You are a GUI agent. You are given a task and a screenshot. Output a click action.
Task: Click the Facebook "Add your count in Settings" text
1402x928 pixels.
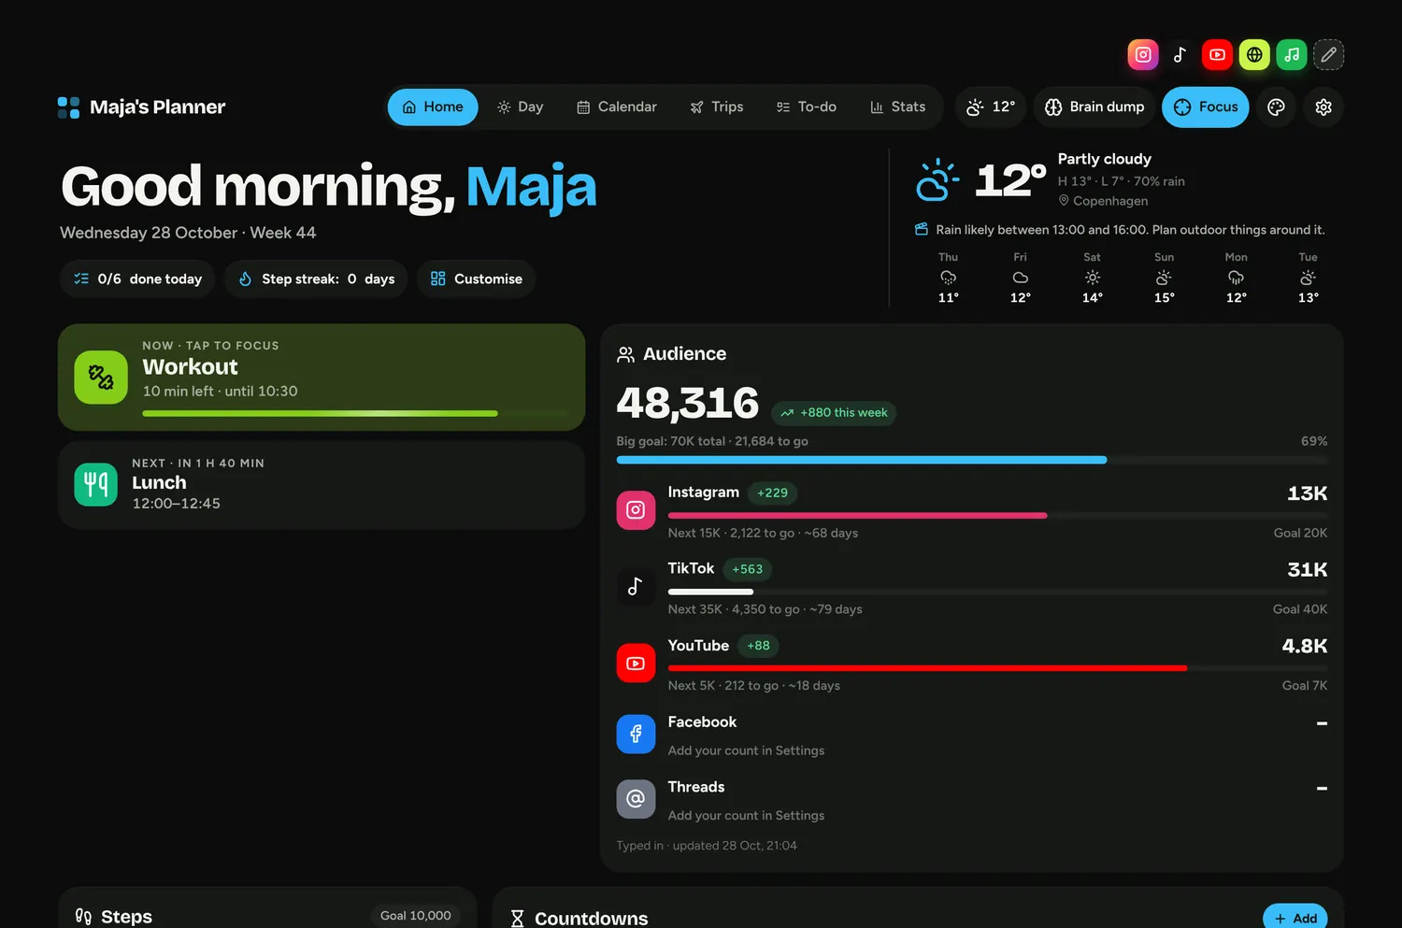click(746, 750)
